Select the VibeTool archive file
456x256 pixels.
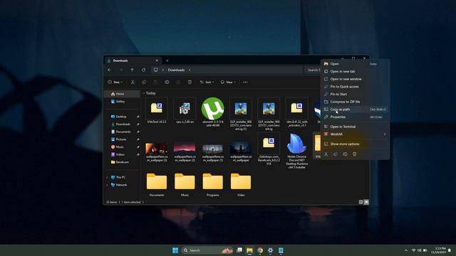pos(157,111)
